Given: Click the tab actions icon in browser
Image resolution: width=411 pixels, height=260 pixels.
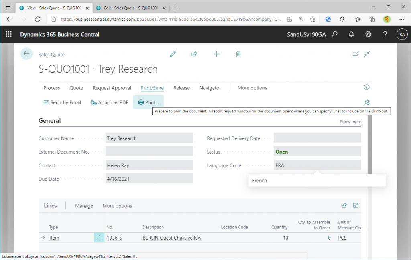Looking at the screenshot, I should pyautogui.click(x=8, y=8).
